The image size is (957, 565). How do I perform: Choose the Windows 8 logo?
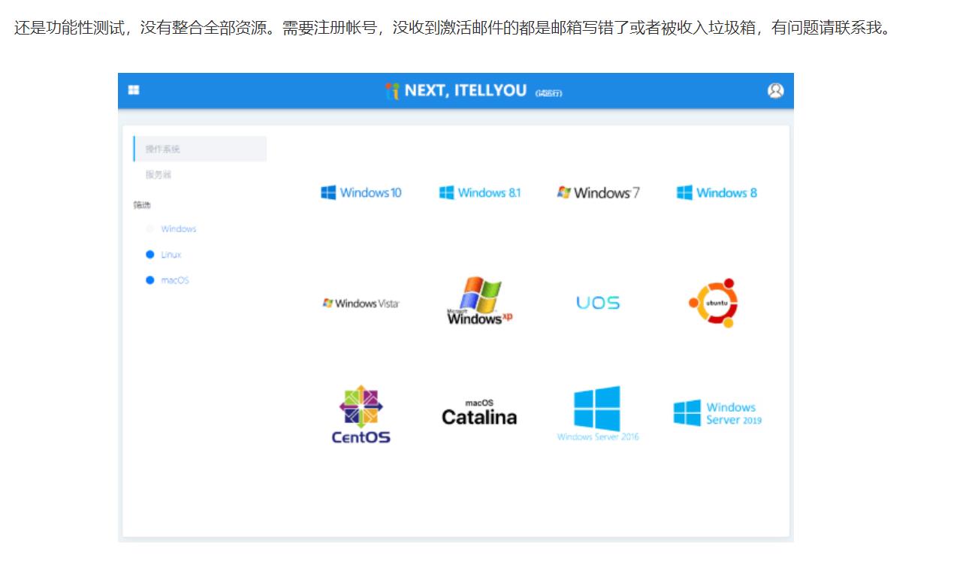[x=717, y=193]
